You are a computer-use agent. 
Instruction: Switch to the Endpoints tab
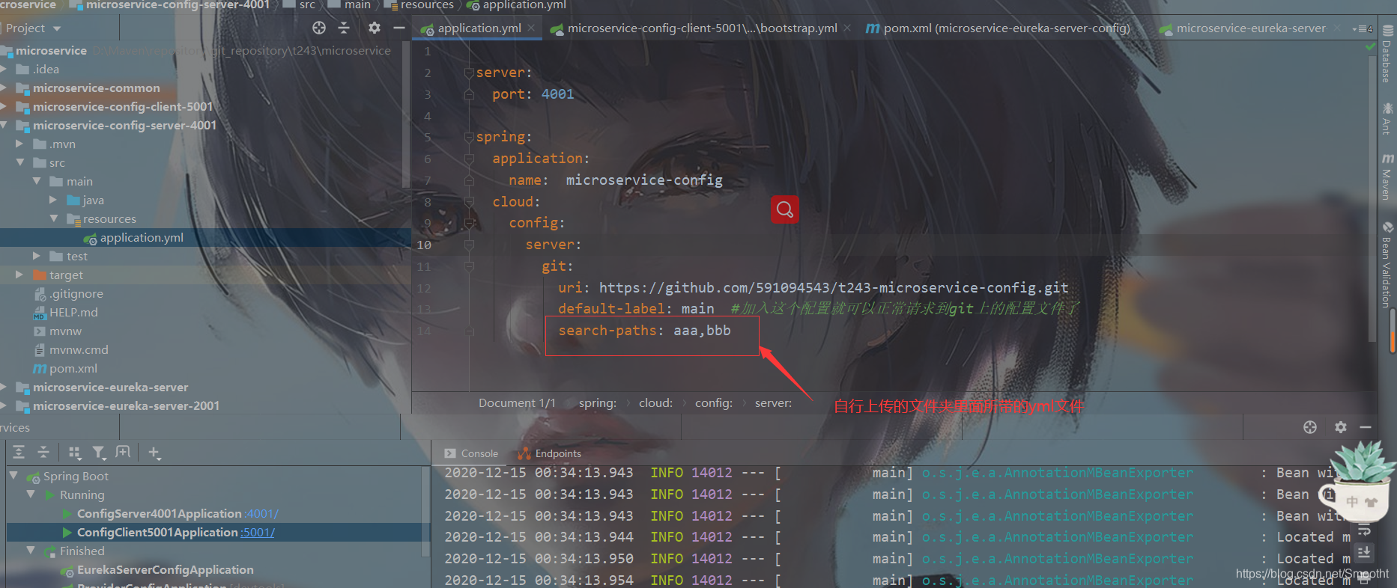[549, 453]
